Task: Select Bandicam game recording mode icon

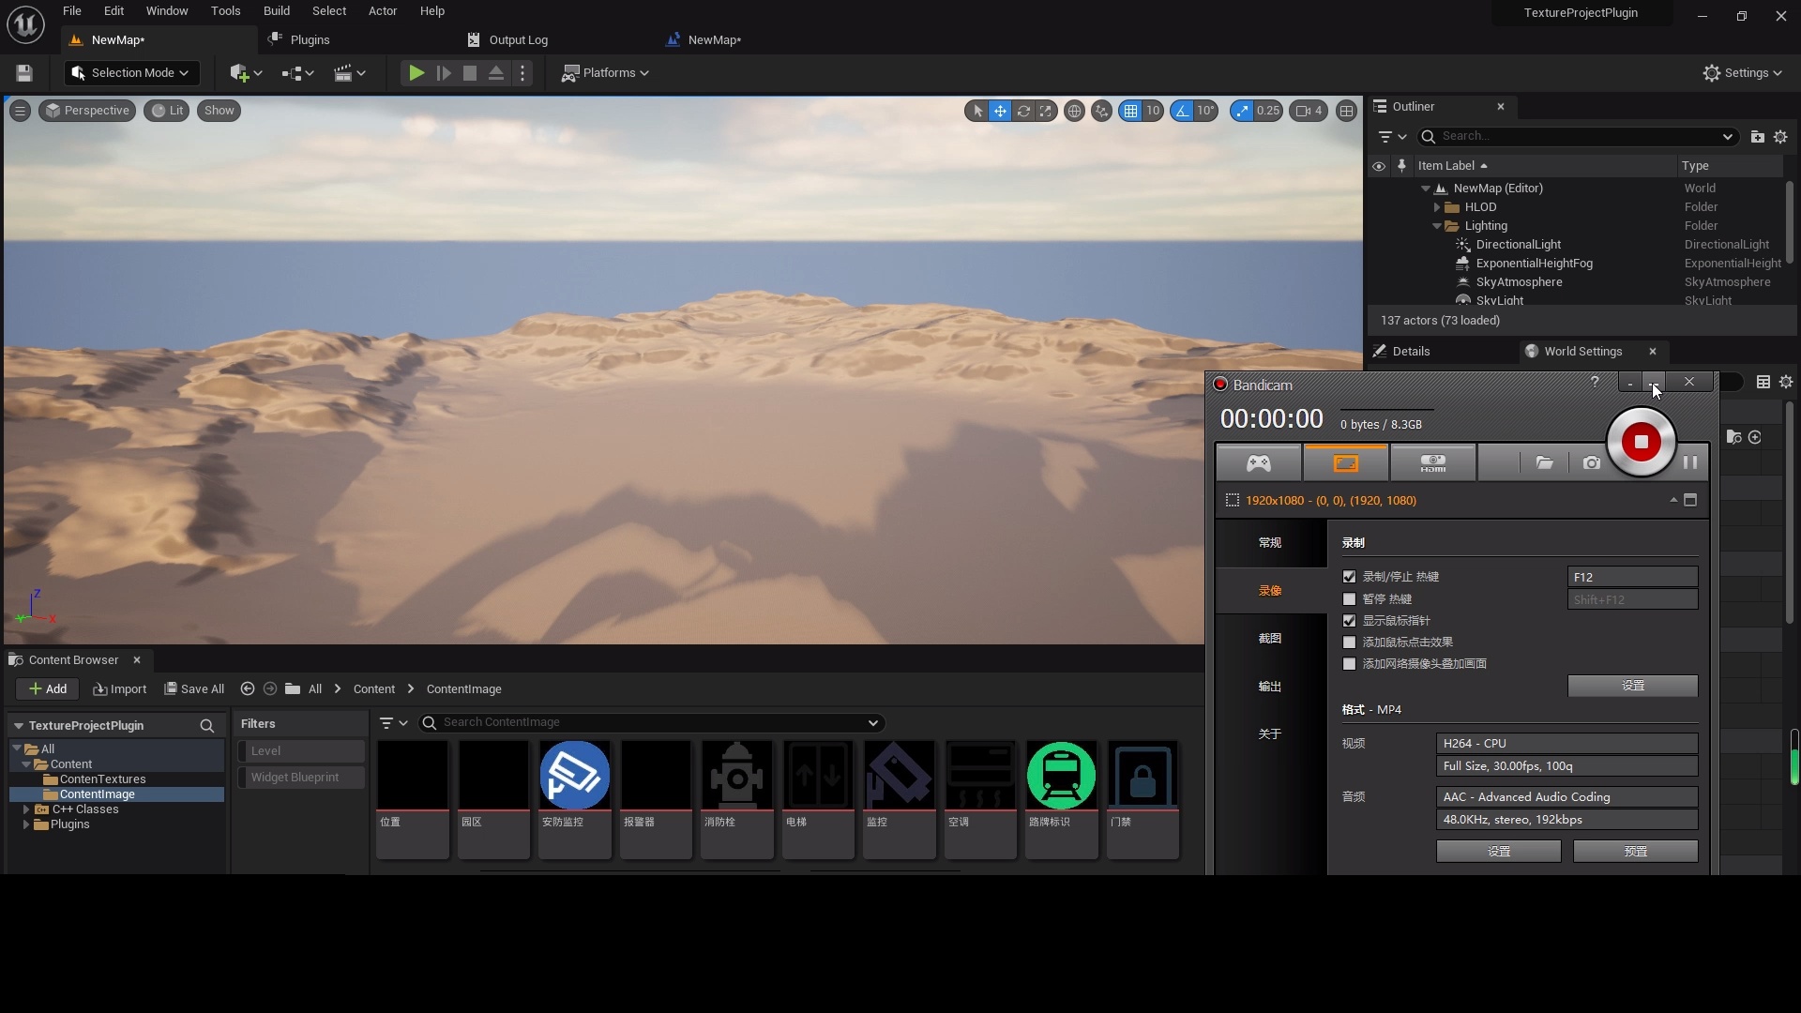Action: (x=1258, y=463)
